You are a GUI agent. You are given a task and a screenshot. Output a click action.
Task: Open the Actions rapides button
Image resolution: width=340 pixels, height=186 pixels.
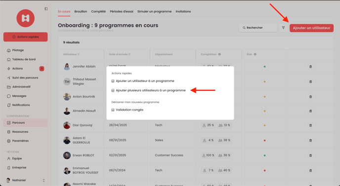coord(25,37)
